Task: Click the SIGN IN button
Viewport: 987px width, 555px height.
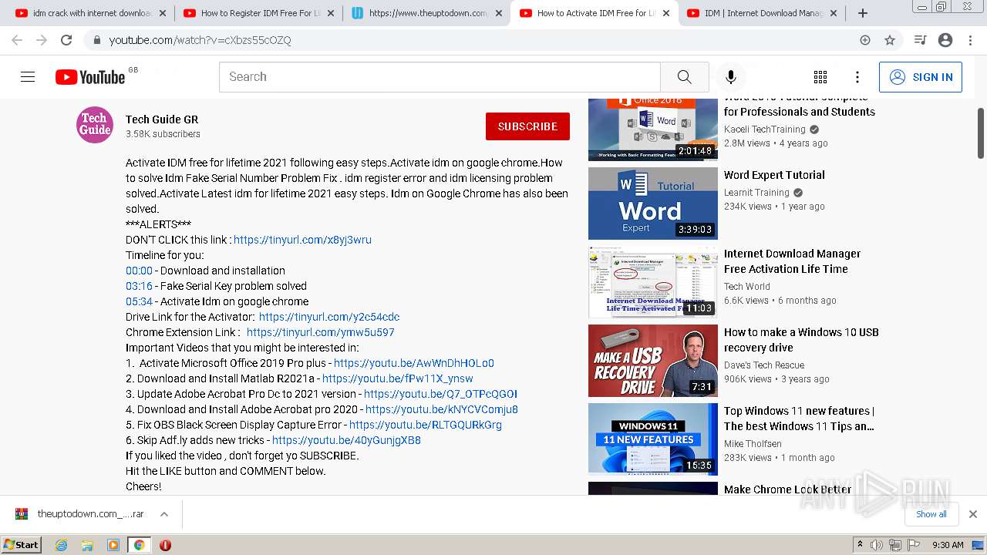Action: (x=921, y=77)
